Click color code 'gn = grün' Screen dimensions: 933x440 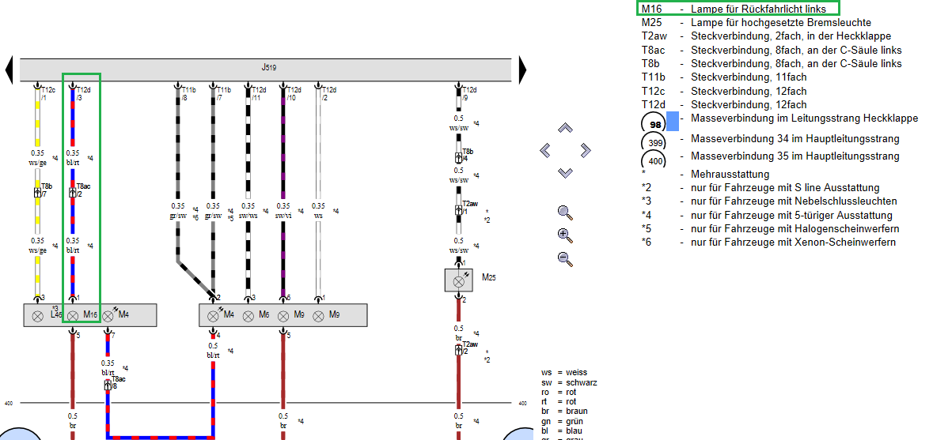pyautogui.click(x=563, y=420)
